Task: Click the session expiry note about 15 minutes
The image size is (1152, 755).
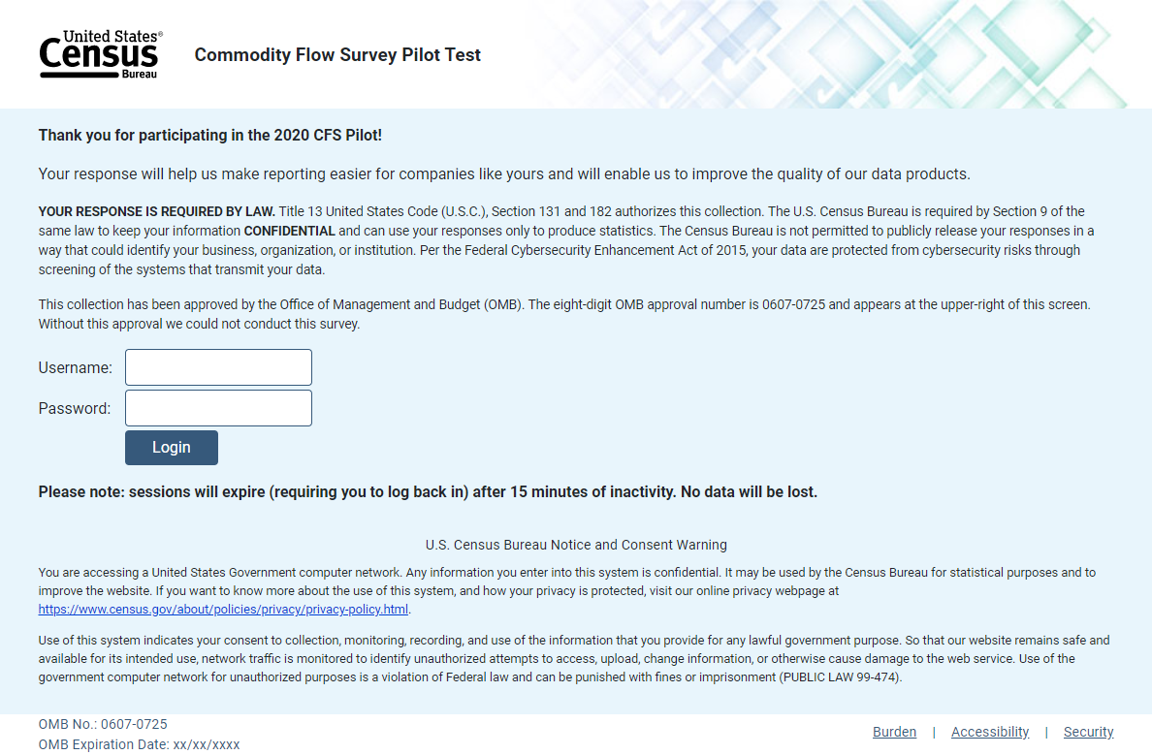Action: pos(428,492)
